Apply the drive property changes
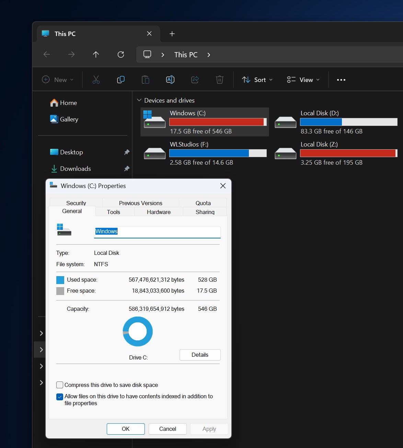The width and height of the screenshot is (403, 448). [209, 429]
